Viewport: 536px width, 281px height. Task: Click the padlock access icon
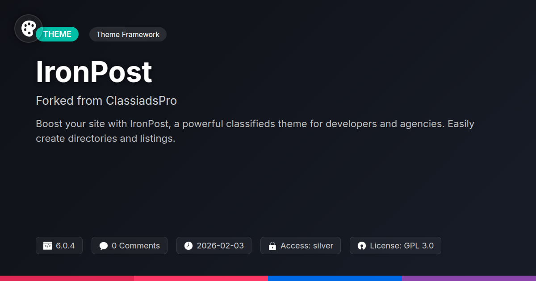pyautogui.click(x=272, y=246)
